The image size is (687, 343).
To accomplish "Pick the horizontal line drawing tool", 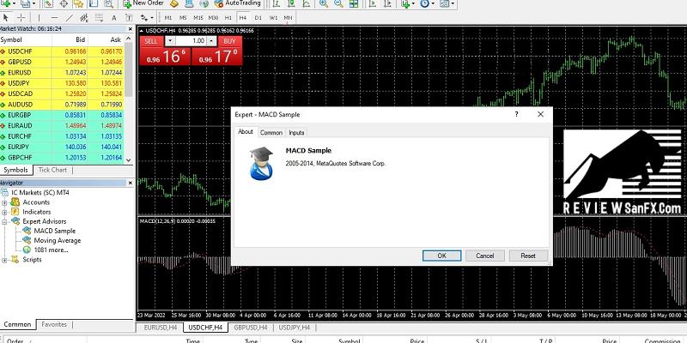I will coord(54,17).
